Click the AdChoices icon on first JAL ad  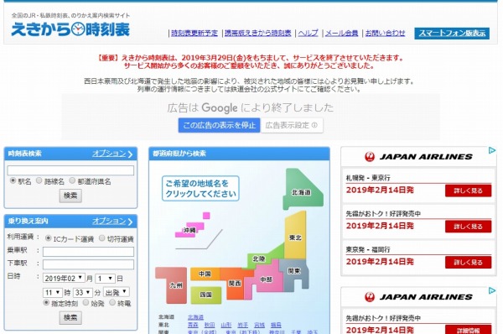(x=492, y=150)
